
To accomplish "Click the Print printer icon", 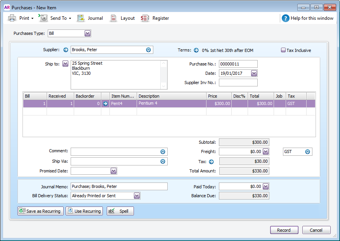I will coord(12,18).
